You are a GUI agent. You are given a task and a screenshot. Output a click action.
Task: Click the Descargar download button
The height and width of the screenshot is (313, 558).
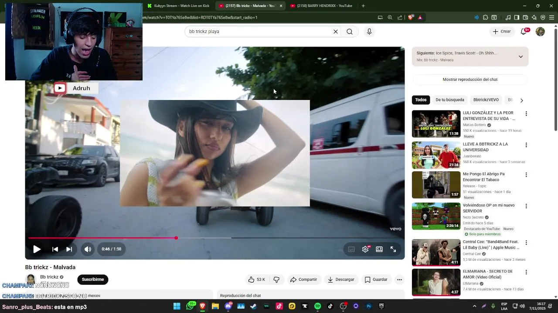pos(341,280)
